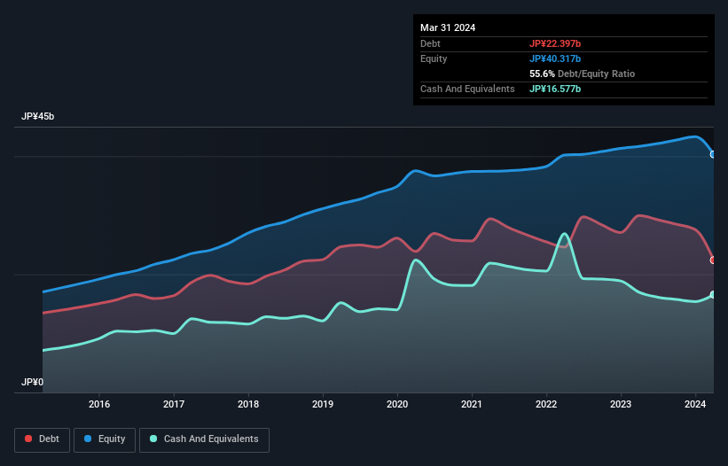Click the Equity label in the tooltip

434,58
